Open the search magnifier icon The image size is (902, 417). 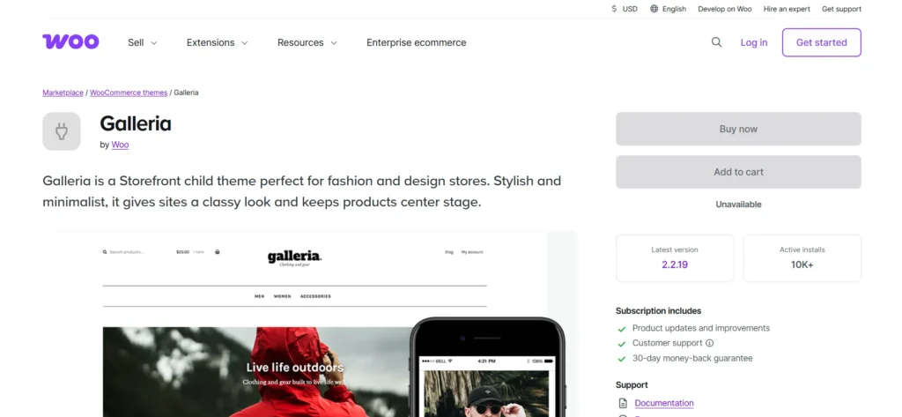[716, 42]
